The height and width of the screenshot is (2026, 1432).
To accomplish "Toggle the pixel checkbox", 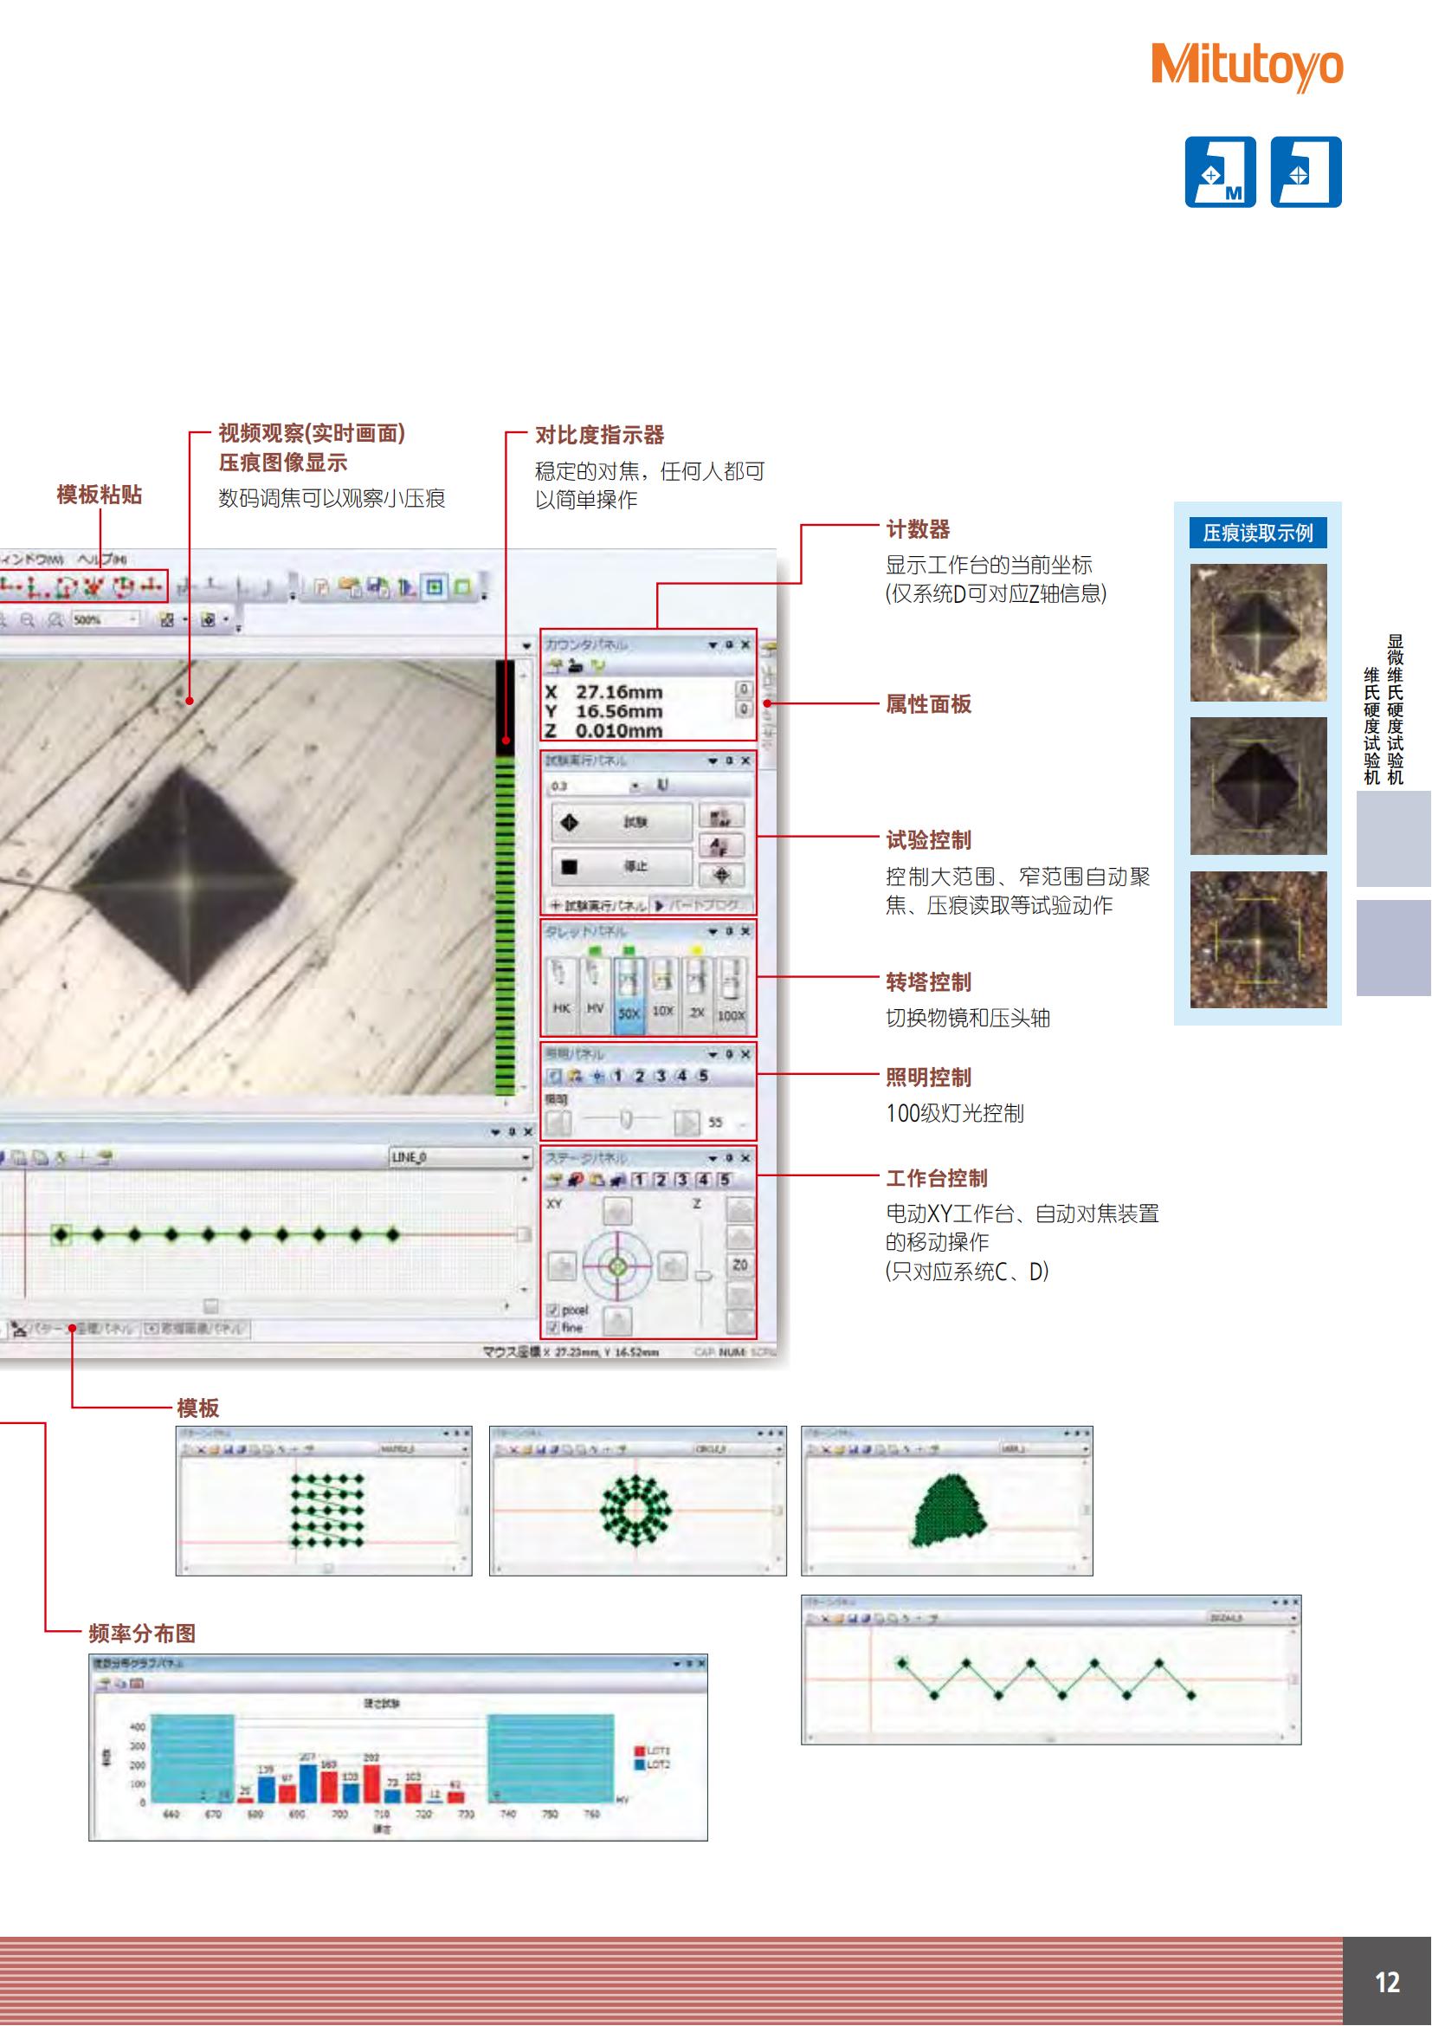I will 553,1311.
